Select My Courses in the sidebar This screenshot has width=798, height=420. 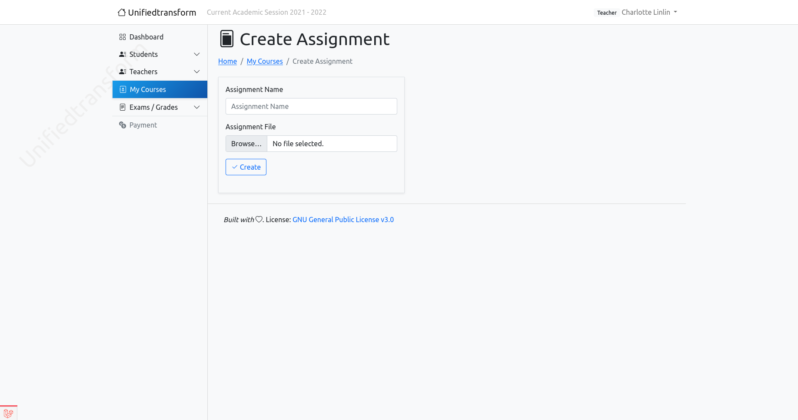pos(160,89)
